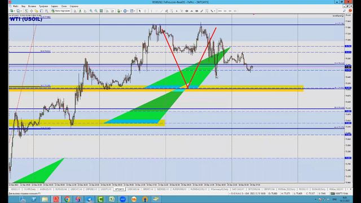
Task: Select the trendline drawing tool
Action: 162,11
